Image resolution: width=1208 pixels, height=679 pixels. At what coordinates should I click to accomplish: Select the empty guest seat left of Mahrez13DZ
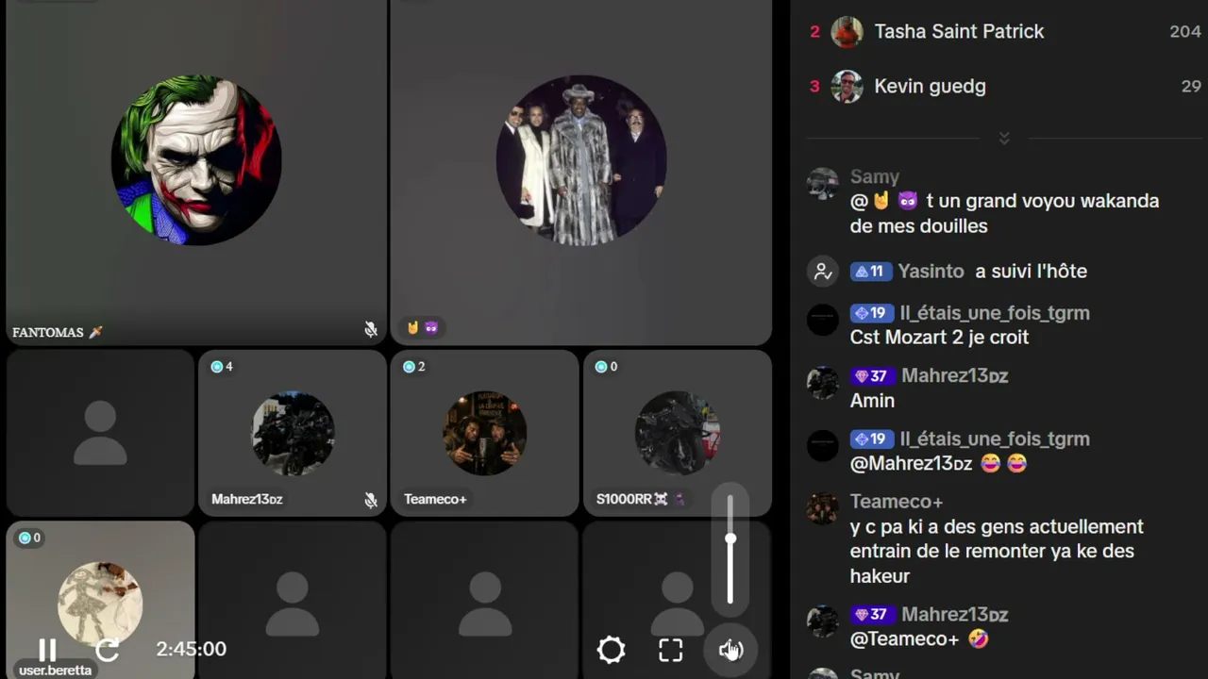100,433
